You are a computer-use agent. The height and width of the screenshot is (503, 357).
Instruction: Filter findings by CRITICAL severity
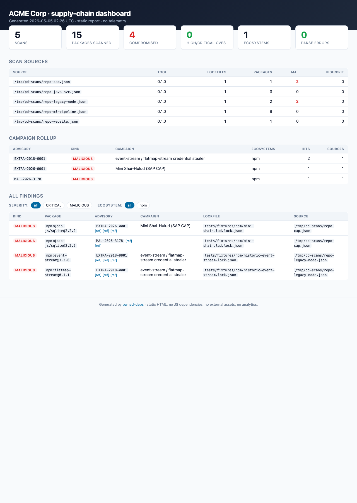click(54, 205)
